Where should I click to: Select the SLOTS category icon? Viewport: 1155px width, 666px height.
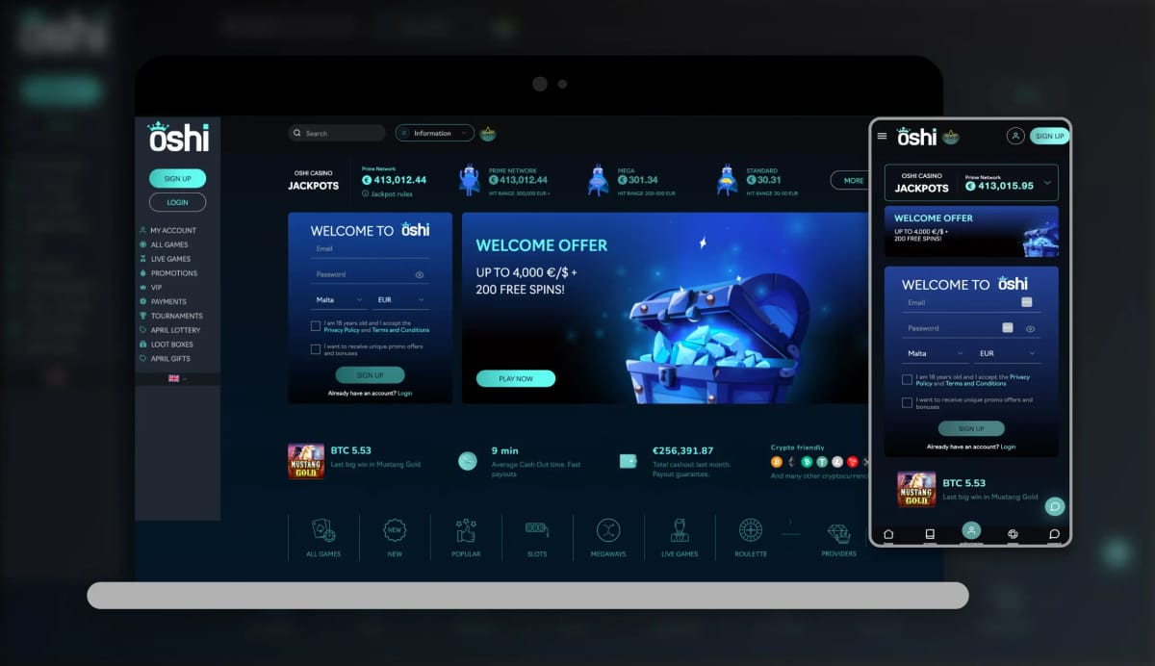click(x=536, y=529)
